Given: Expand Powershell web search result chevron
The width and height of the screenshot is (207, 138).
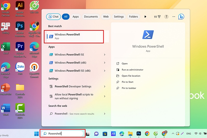Looking at the screenshot, I should [105, 113].
